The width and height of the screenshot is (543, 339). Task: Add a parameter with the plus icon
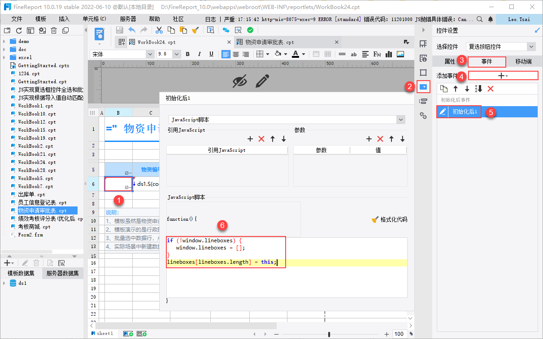pos(369,139)
